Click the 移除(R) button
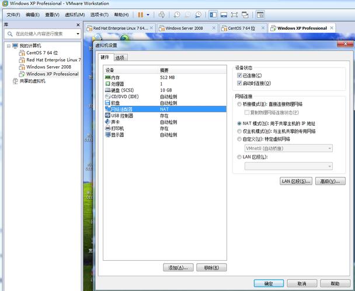This screenshot has height=291, width=355. (211, 268)
